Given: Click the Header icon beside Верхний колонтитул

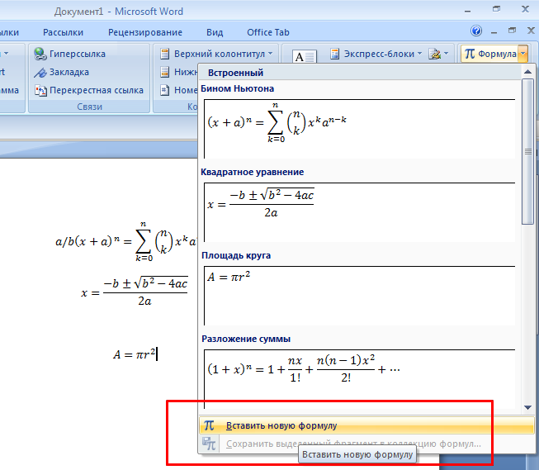Looking at the screenshot, I should coord(165,54).
